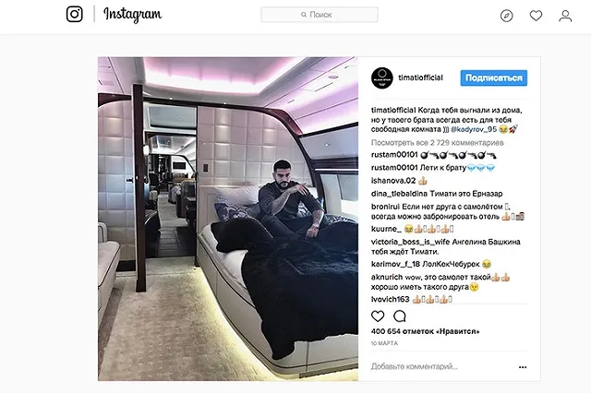Open the profile person icon
The image size is (591, 393).
point(565,16)
